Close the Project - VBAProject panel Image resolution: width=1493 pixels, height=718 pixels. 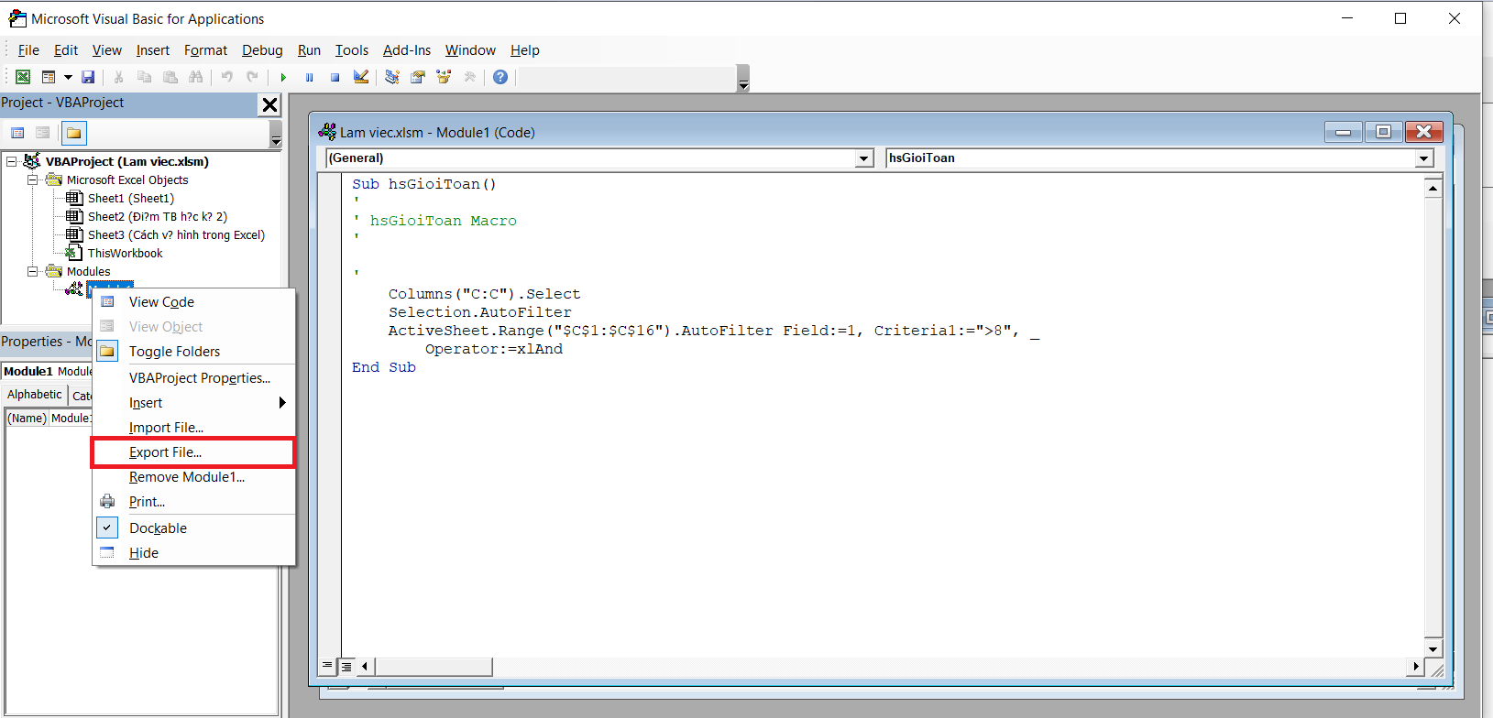269,104
